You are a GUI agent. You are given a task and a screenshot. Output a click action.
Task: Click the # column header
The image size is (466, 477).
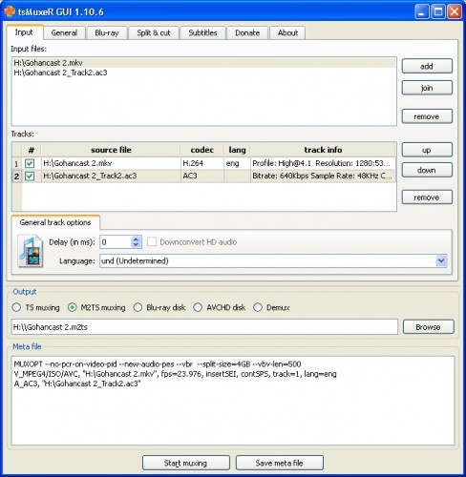click(x=32, y=150)
